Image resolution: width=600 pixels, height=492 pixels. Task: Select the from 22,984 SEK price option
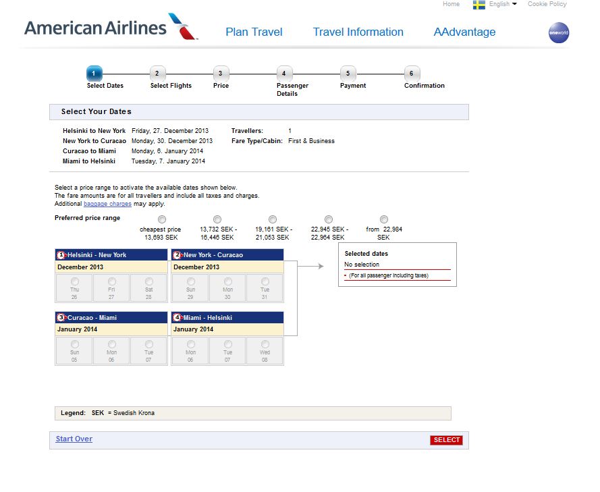click(384, 219)
